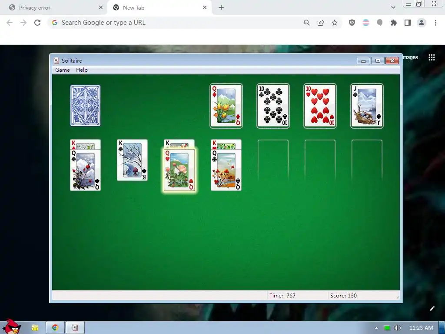
Task: Close the New Tab tab
Action: pos(205,8)
